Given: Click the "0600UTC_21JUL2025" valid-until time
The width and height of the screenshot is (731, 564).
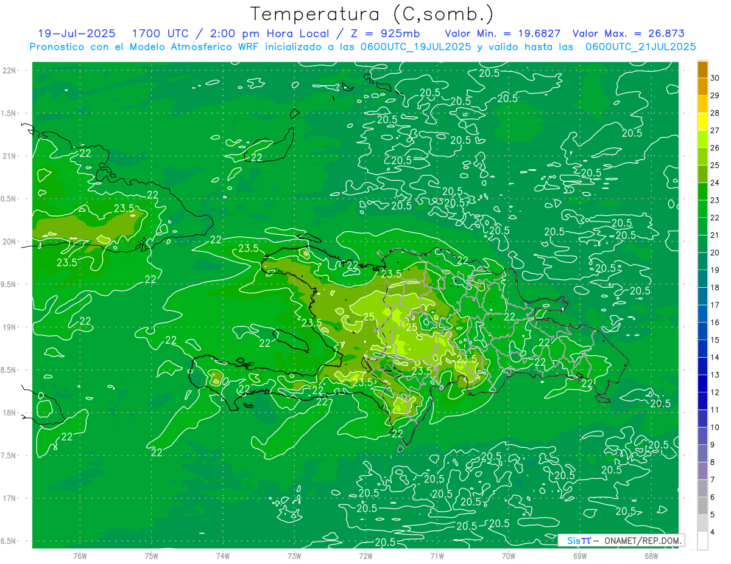Looking at the screenshot, I should coord(640,47).
